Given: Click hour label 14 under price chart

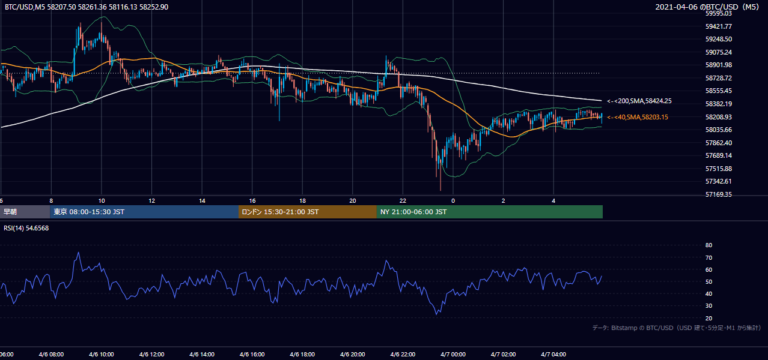Looking at the screenshot, I should pos(202,200).
